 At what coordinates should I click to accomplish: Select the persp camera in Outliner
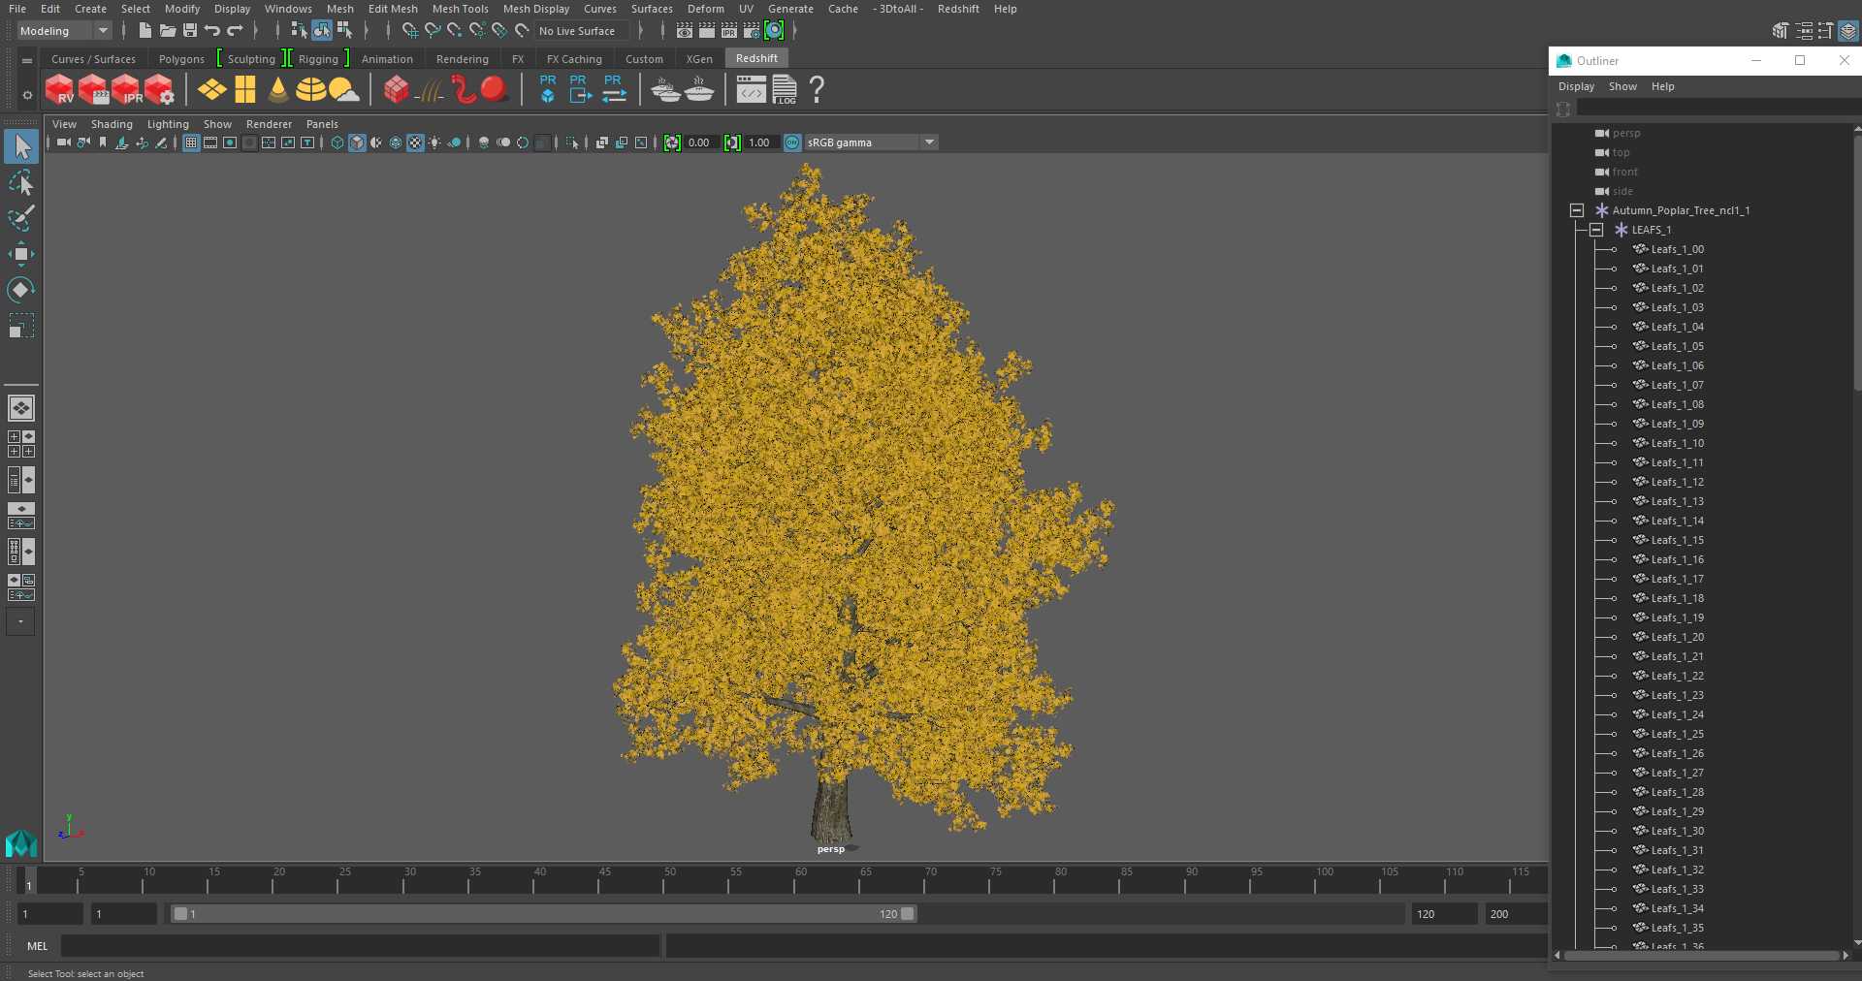[1626, 133]
